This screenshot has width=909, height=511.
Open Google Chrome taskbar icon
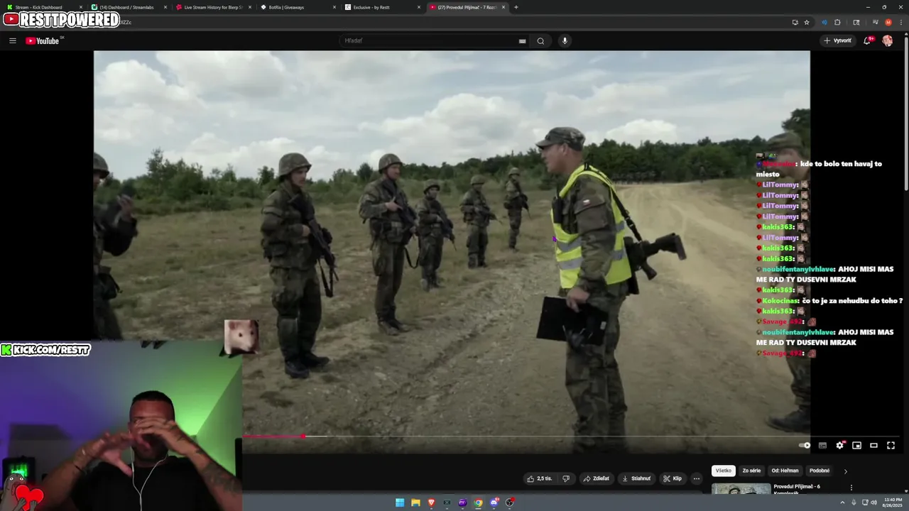(478, 502)
